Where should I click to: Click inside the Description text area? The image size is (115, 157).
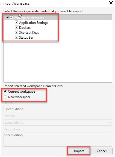58,139
